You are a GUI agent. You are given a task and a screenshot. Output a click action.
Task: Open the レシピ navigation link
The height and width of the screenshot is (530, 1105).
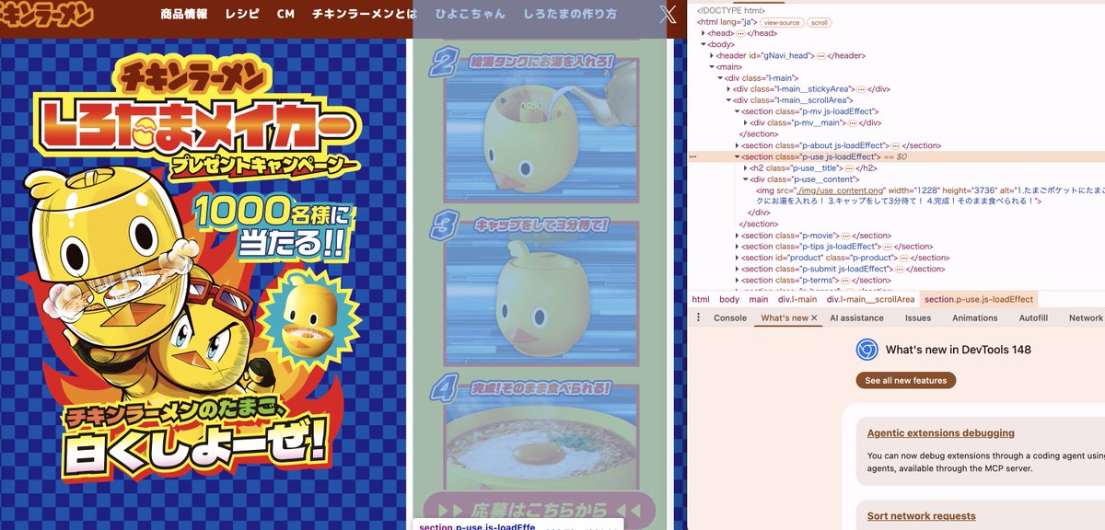242,14
